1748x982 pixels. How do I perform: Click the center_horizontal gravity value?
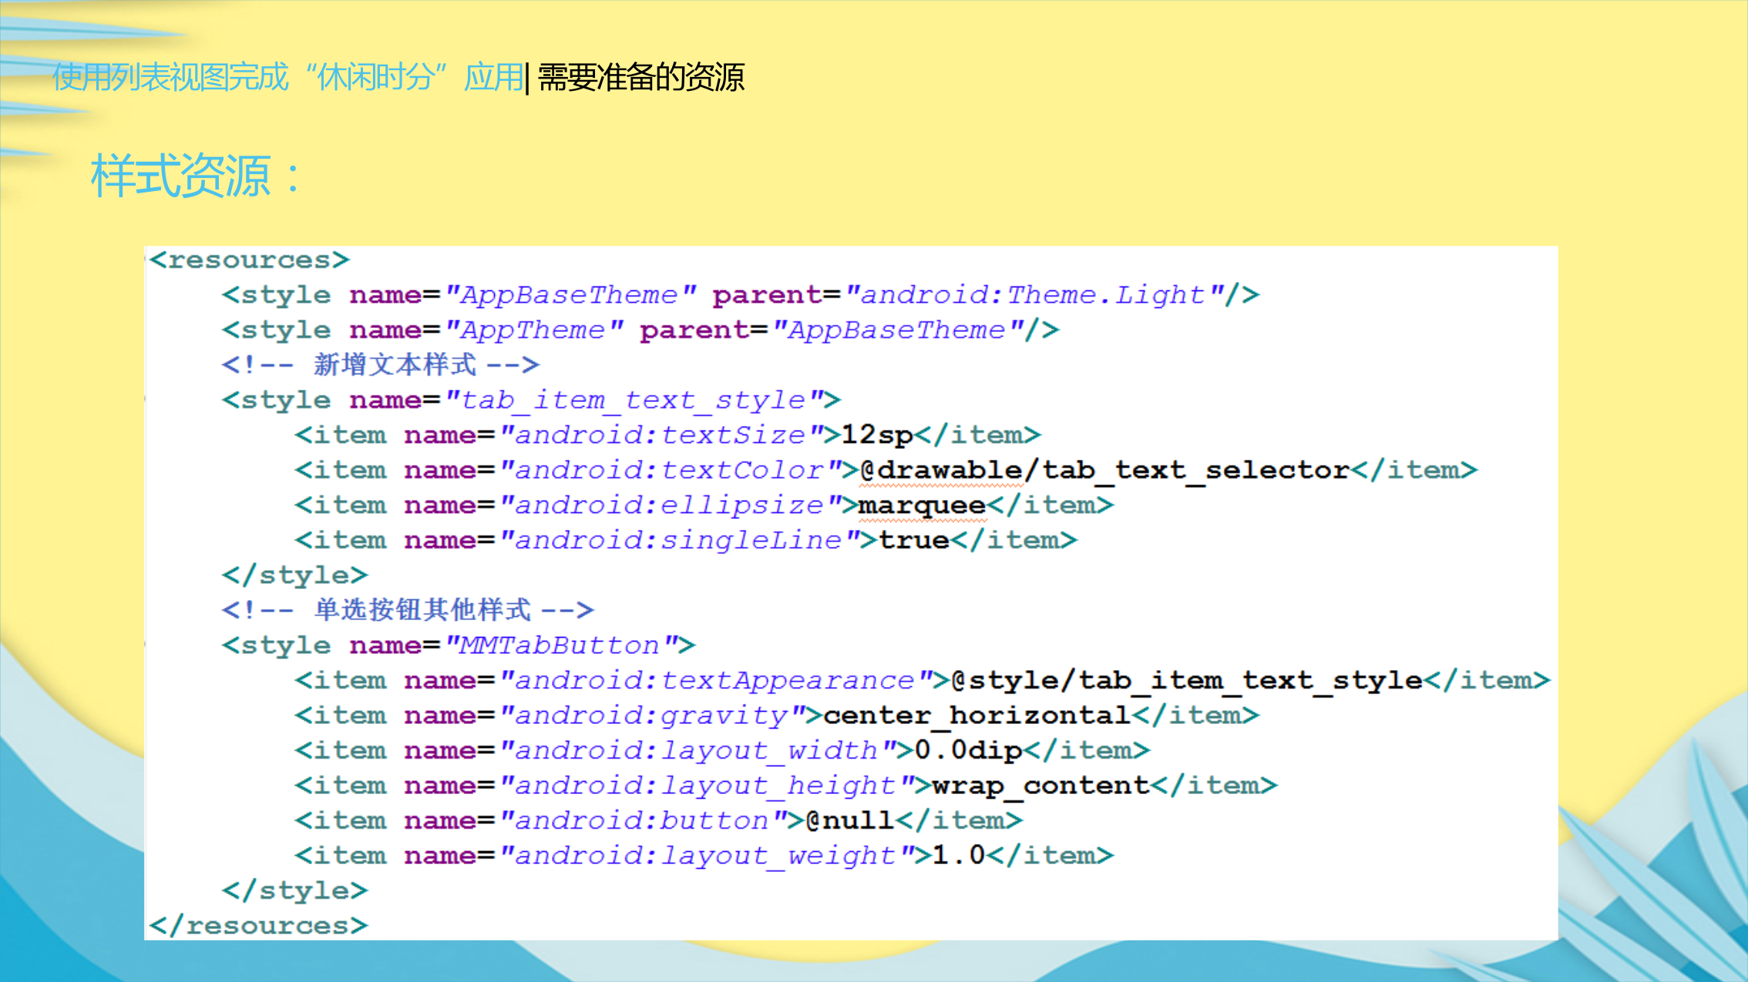(x=977, y=716)
